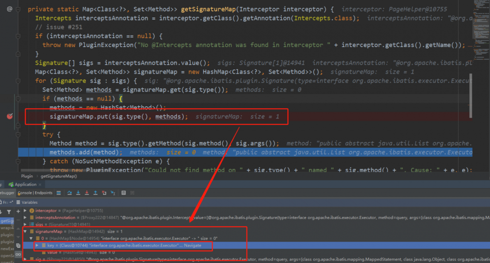Click the red Force Step Into icon

[87, 193]
